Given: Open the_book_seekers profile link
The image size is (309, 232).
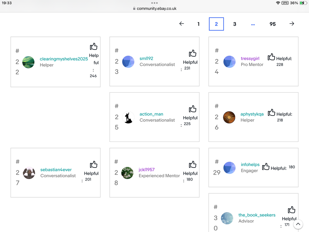Looking at the screenshot, I should [257, 215].
